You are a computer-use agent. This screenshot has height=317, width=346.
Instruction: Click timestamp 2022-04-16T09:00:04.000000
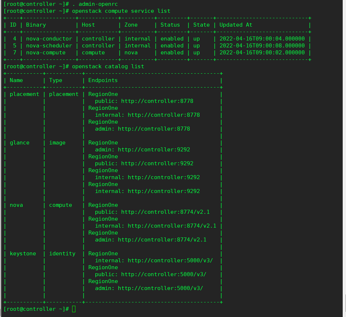[x=262, y=39]
